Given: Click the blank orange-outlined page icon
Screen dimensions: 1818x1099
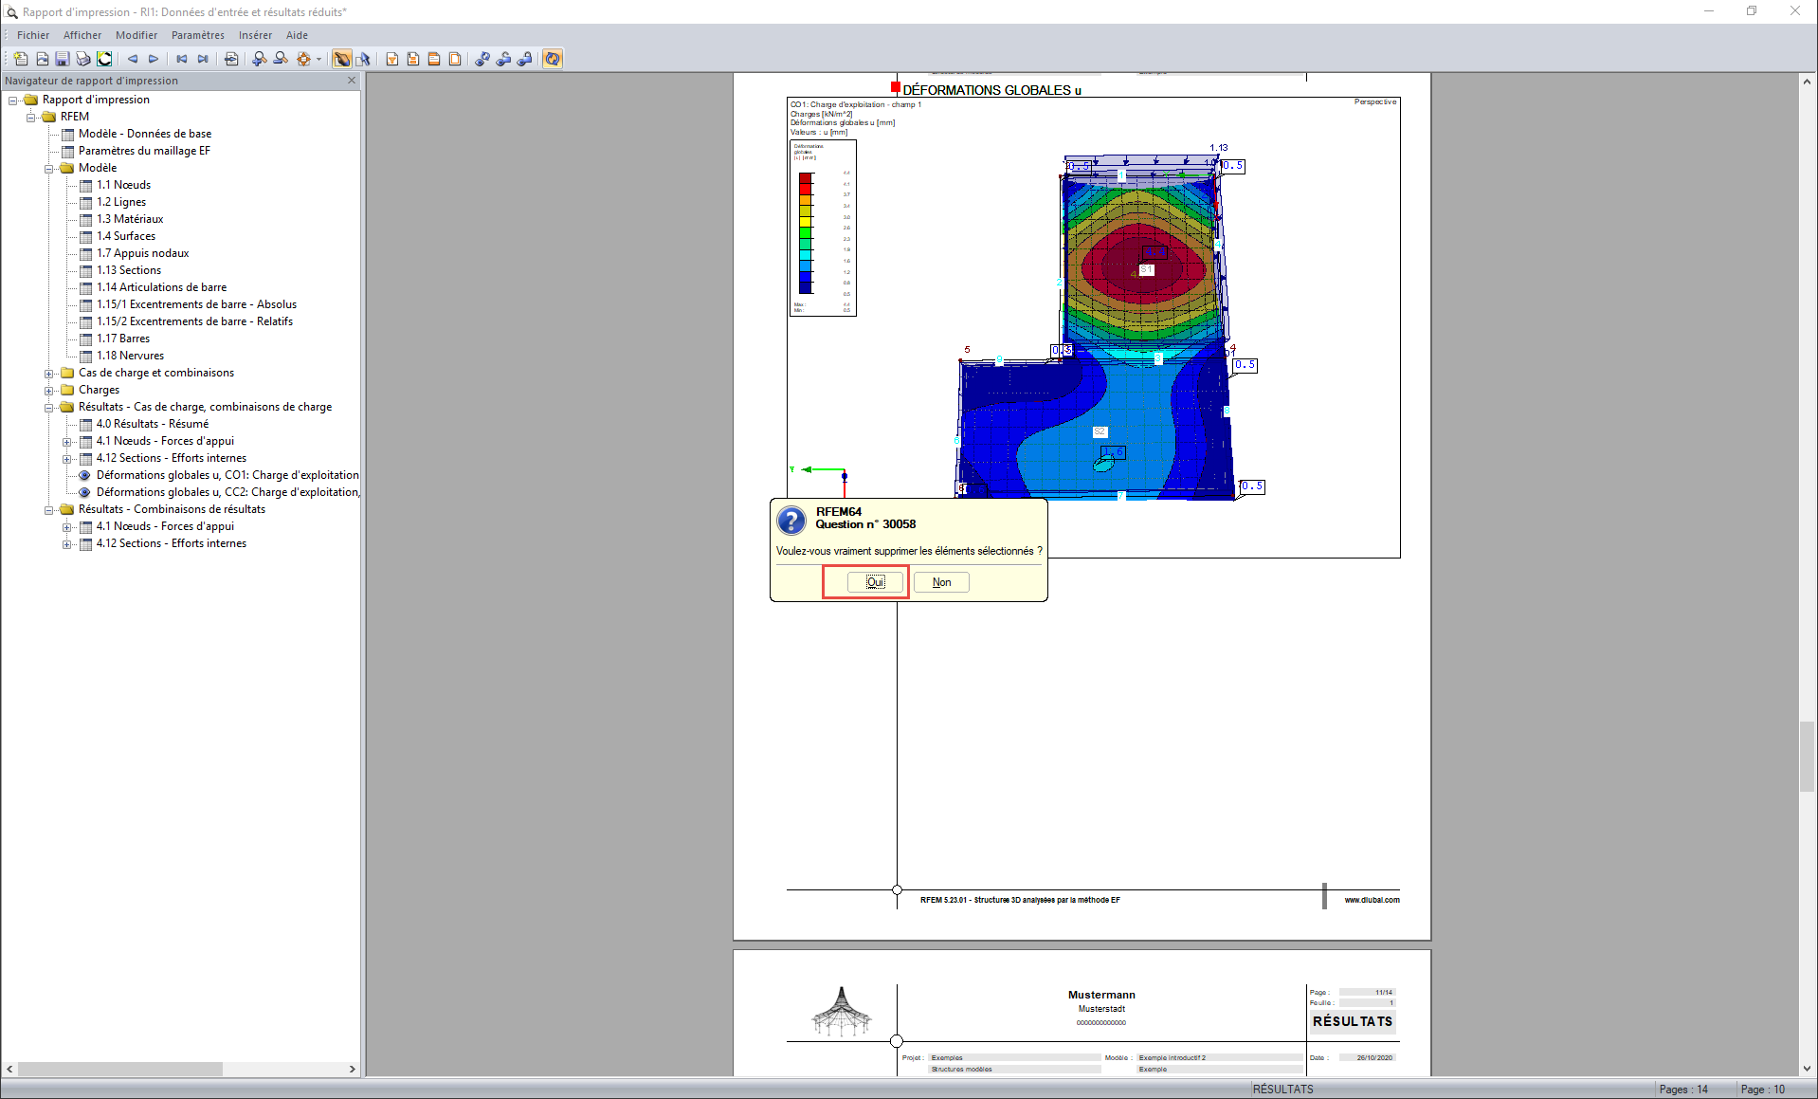Looking at the screenshot, I should click(455, 59).
